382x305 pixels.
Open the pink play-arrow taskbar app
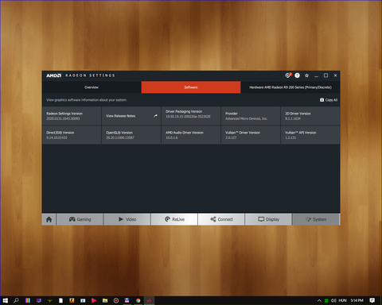pyautogui.click(x=94, y=300)
